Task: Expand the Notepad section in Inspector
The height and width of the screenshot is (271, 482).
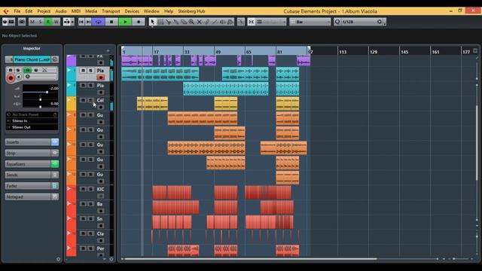Action: pos(28,196)
